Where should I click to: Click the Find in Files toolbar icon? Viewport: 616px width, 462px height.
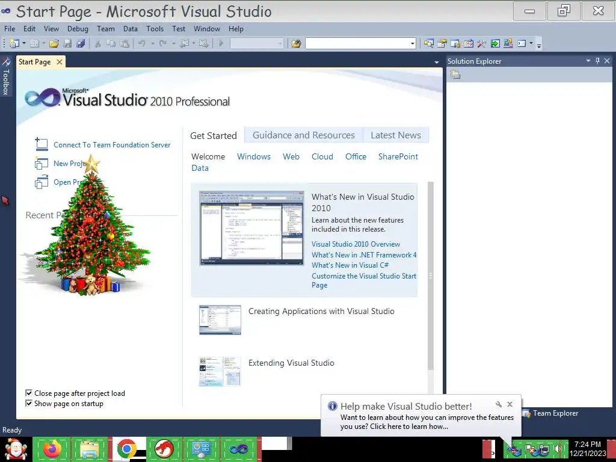pyautogui.click(x=296, y=43)
